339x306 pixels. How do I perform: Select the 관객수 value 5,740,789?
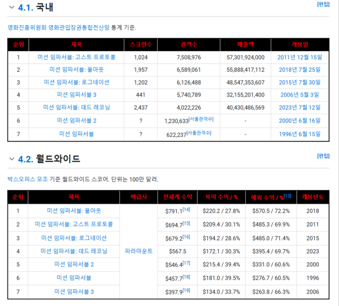pos(189,95)
